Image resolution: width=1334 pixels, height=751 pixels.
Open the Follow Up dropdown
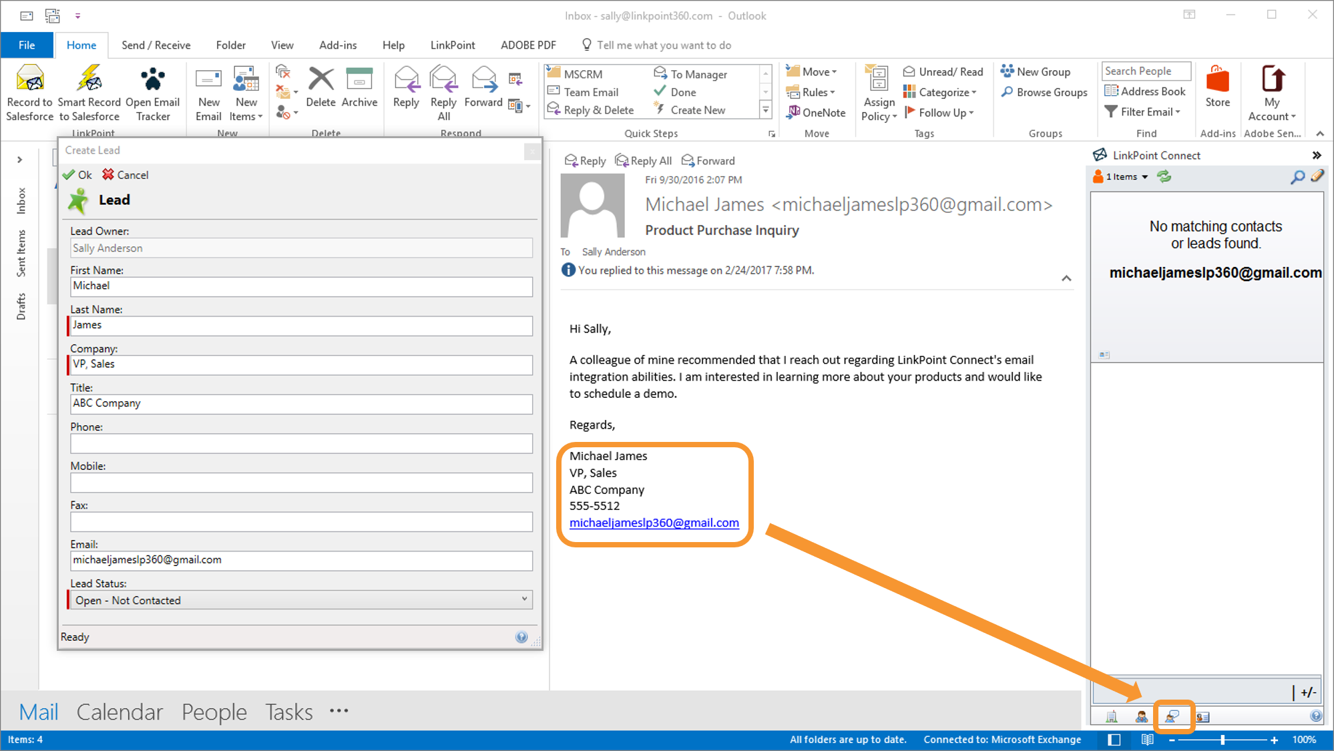pyautogui.click(x=939, y=112)
